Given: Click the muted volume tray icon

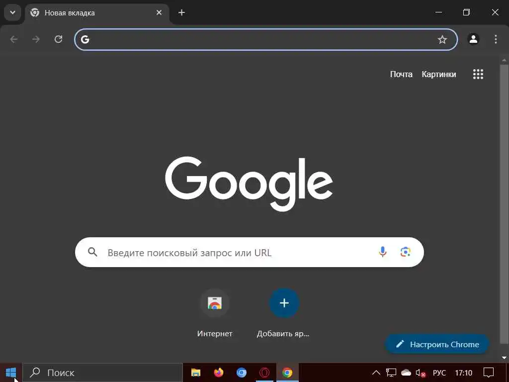Looking at the screenshot, I should tap(421, 373).
